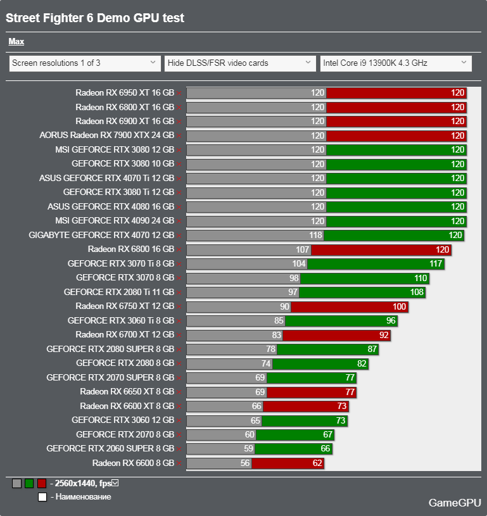Remove Radeon RX 6700 XT 12 GB entry
Viewport: 487px width, 516px height.
click(179, 335)
